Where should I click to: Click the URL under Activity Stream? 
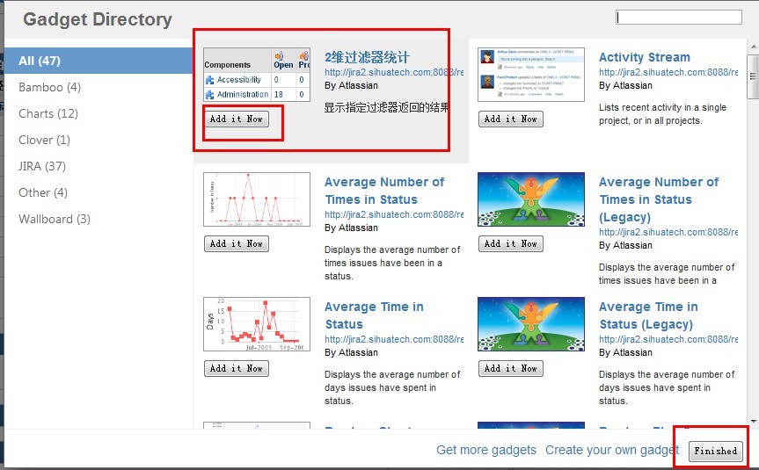(x=668, y=72)
